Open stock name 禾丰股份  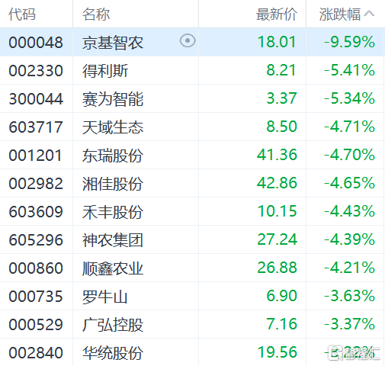point(113,211)
